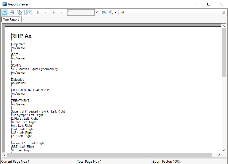The height and width of the screenshot is (164, 228).
Task: Click the Report Viewer app icon
Action: pyautogui.click(x=5, y=4)
